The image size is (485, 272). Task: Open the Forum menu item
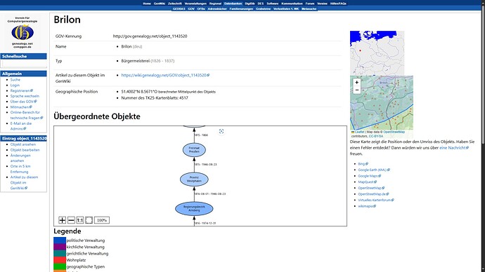click(310, 4)
